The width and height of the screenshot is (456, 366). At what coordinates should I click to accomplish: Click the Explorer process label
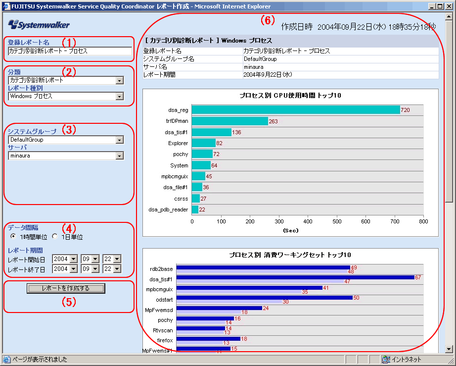point(178,143)
